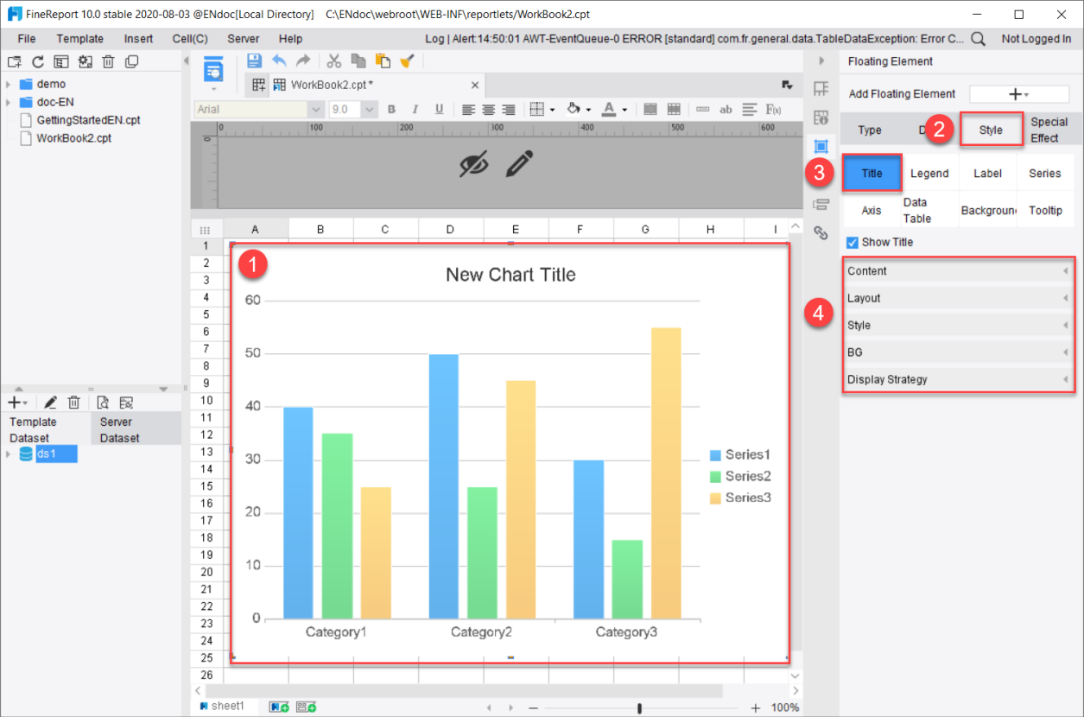Select the Bold formatting icon

[391, 110]
